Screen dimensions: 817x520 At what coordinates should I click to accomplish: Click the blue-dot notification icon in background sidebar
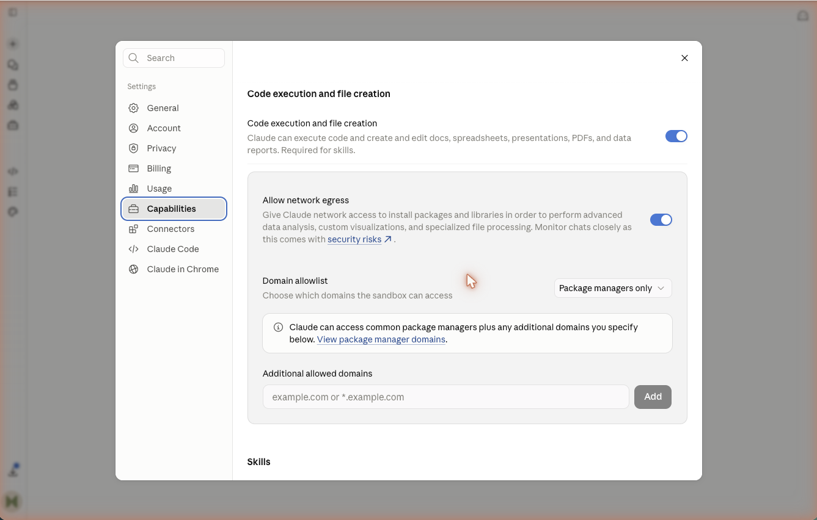[13, 470]
